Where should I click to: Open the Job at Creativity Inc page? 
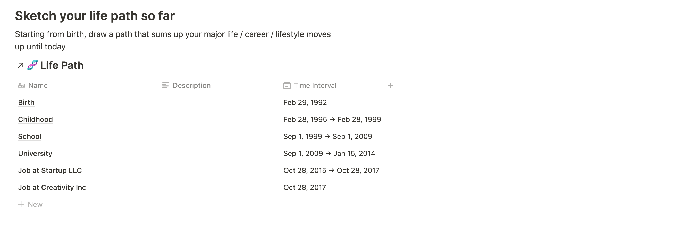click(x=52, y=187)
